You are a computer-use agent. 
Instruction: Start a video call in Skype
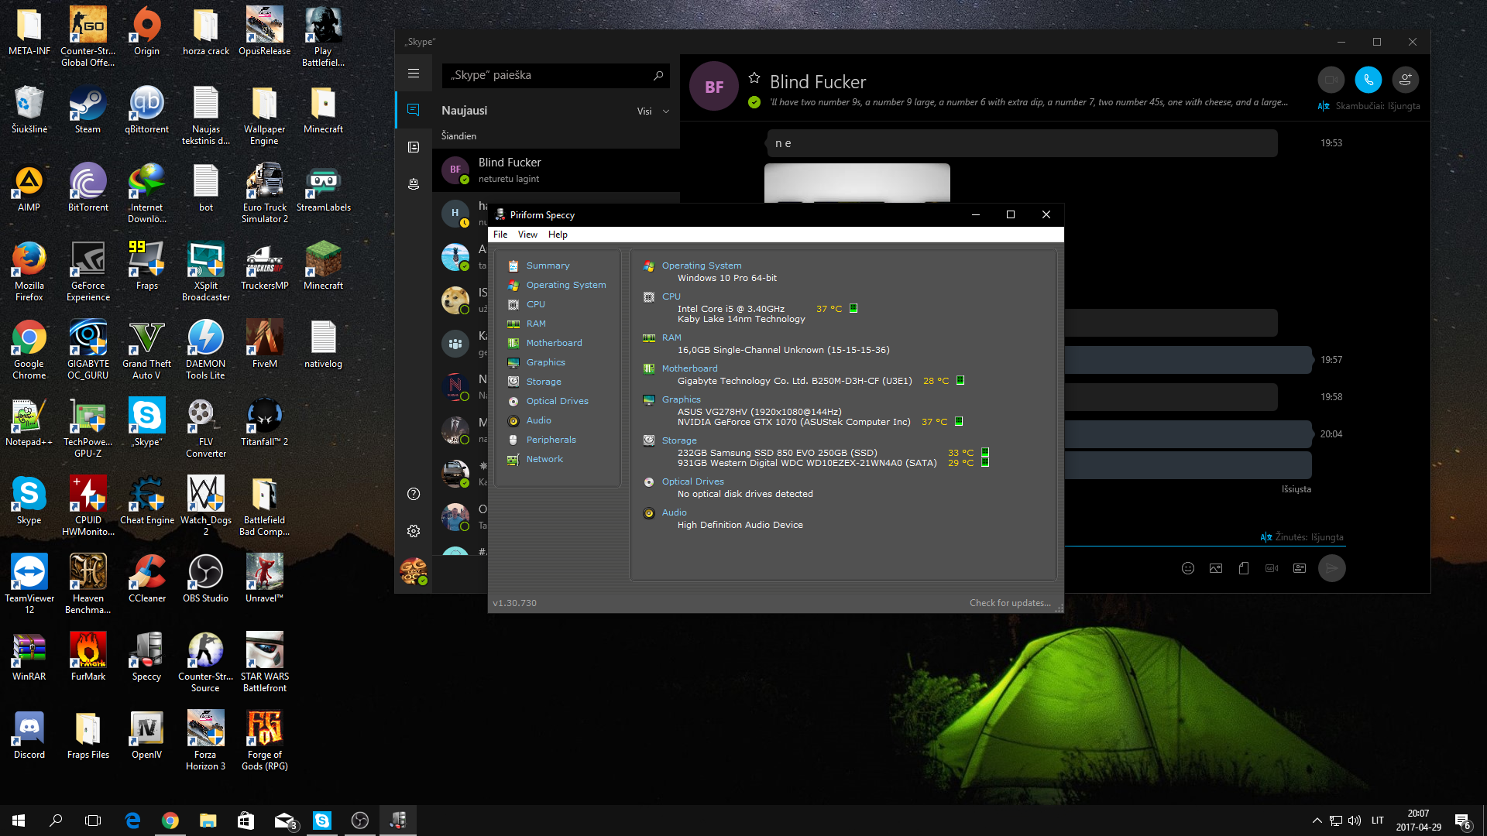pyautogui.click(x=1331, y=80)
